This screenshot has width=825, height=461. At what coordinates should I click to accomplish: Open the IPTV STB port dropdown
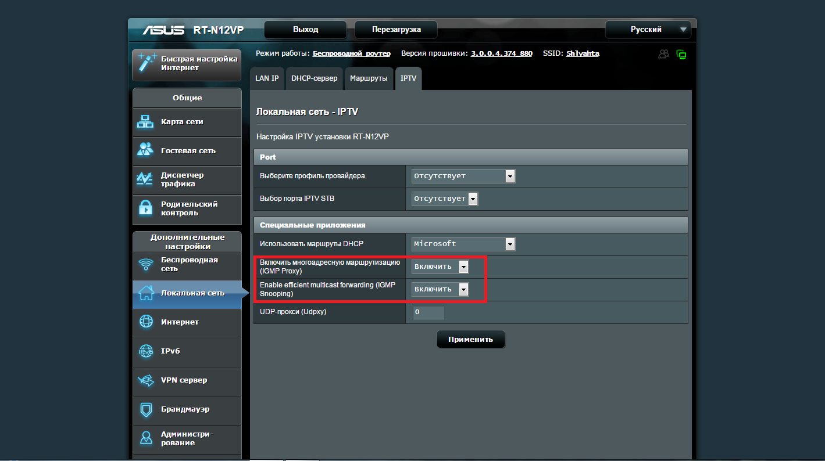click(x=445, y=199)
